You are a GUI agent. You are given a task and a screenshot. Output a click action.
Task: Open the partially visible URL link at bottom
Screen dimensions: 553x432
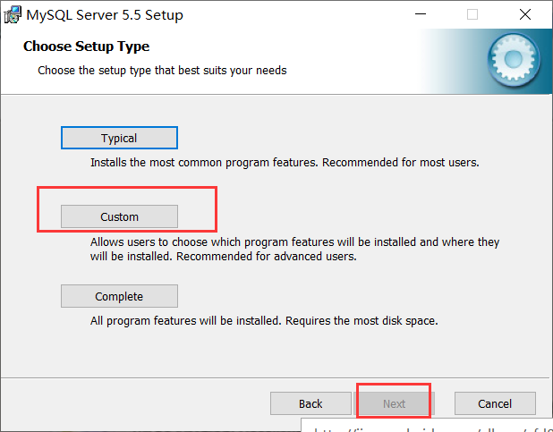pos(430,428)
